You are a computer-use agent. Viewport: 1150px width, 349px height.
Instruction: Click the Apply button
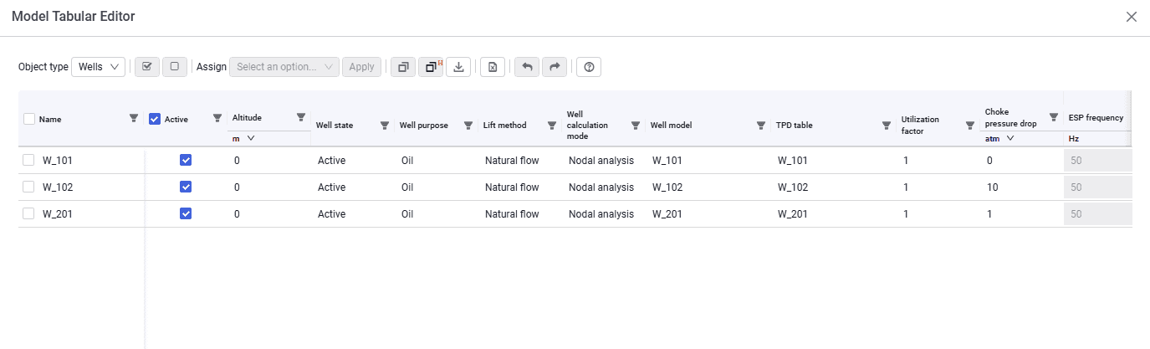pos(361,67)
